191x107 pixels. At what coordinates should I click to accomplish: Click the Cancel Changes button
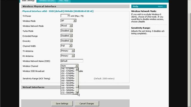[87, 104]
